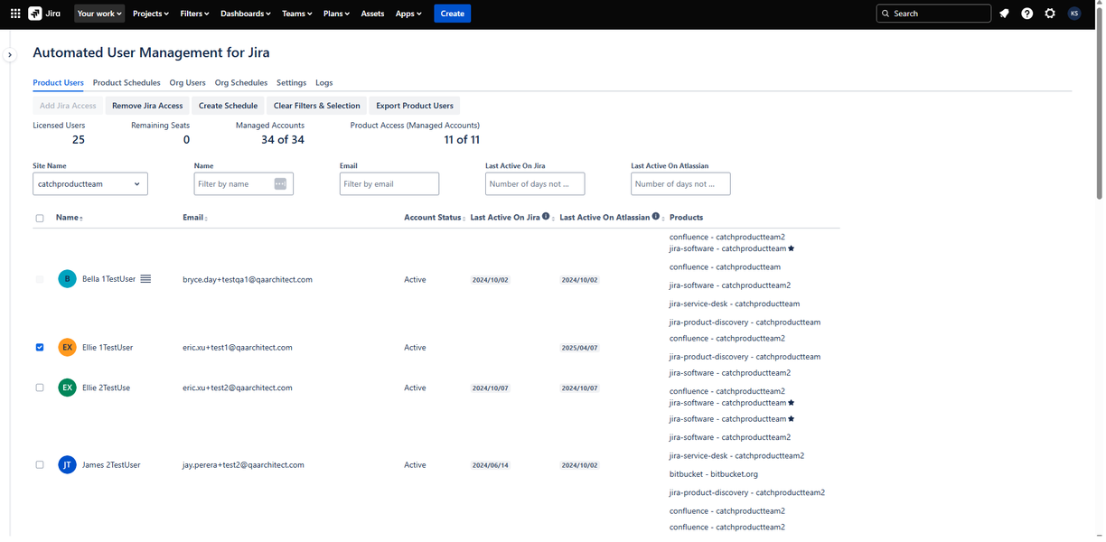1106x542 pixels.
Task: Open Assets in the top navigation
Action: pyautogui.click(x=372, y=14)
